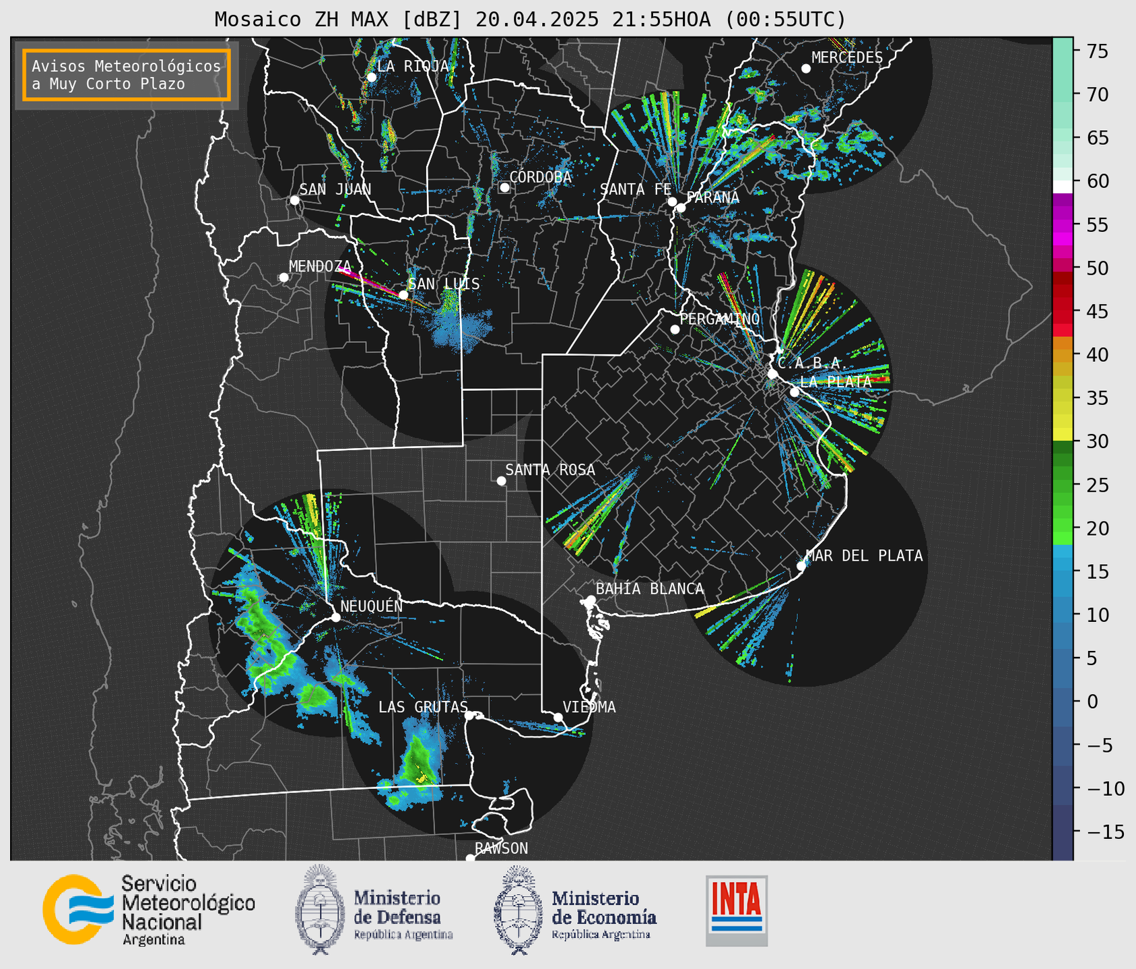
Task: Select the NEUQUÉN city marker
Action: [335, 617]
